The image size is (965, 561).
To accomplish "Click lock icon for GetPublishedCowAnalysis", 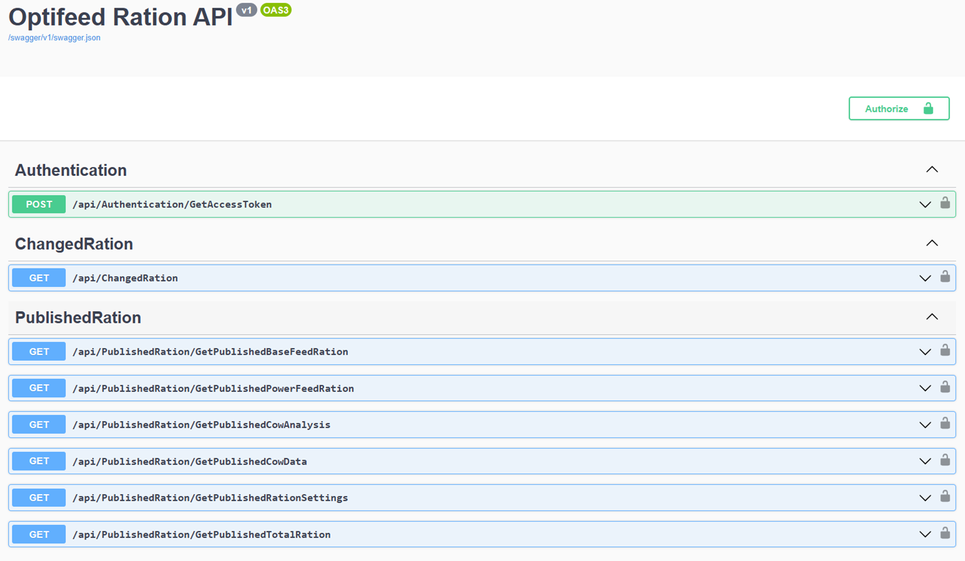I will tap(945, 423).
